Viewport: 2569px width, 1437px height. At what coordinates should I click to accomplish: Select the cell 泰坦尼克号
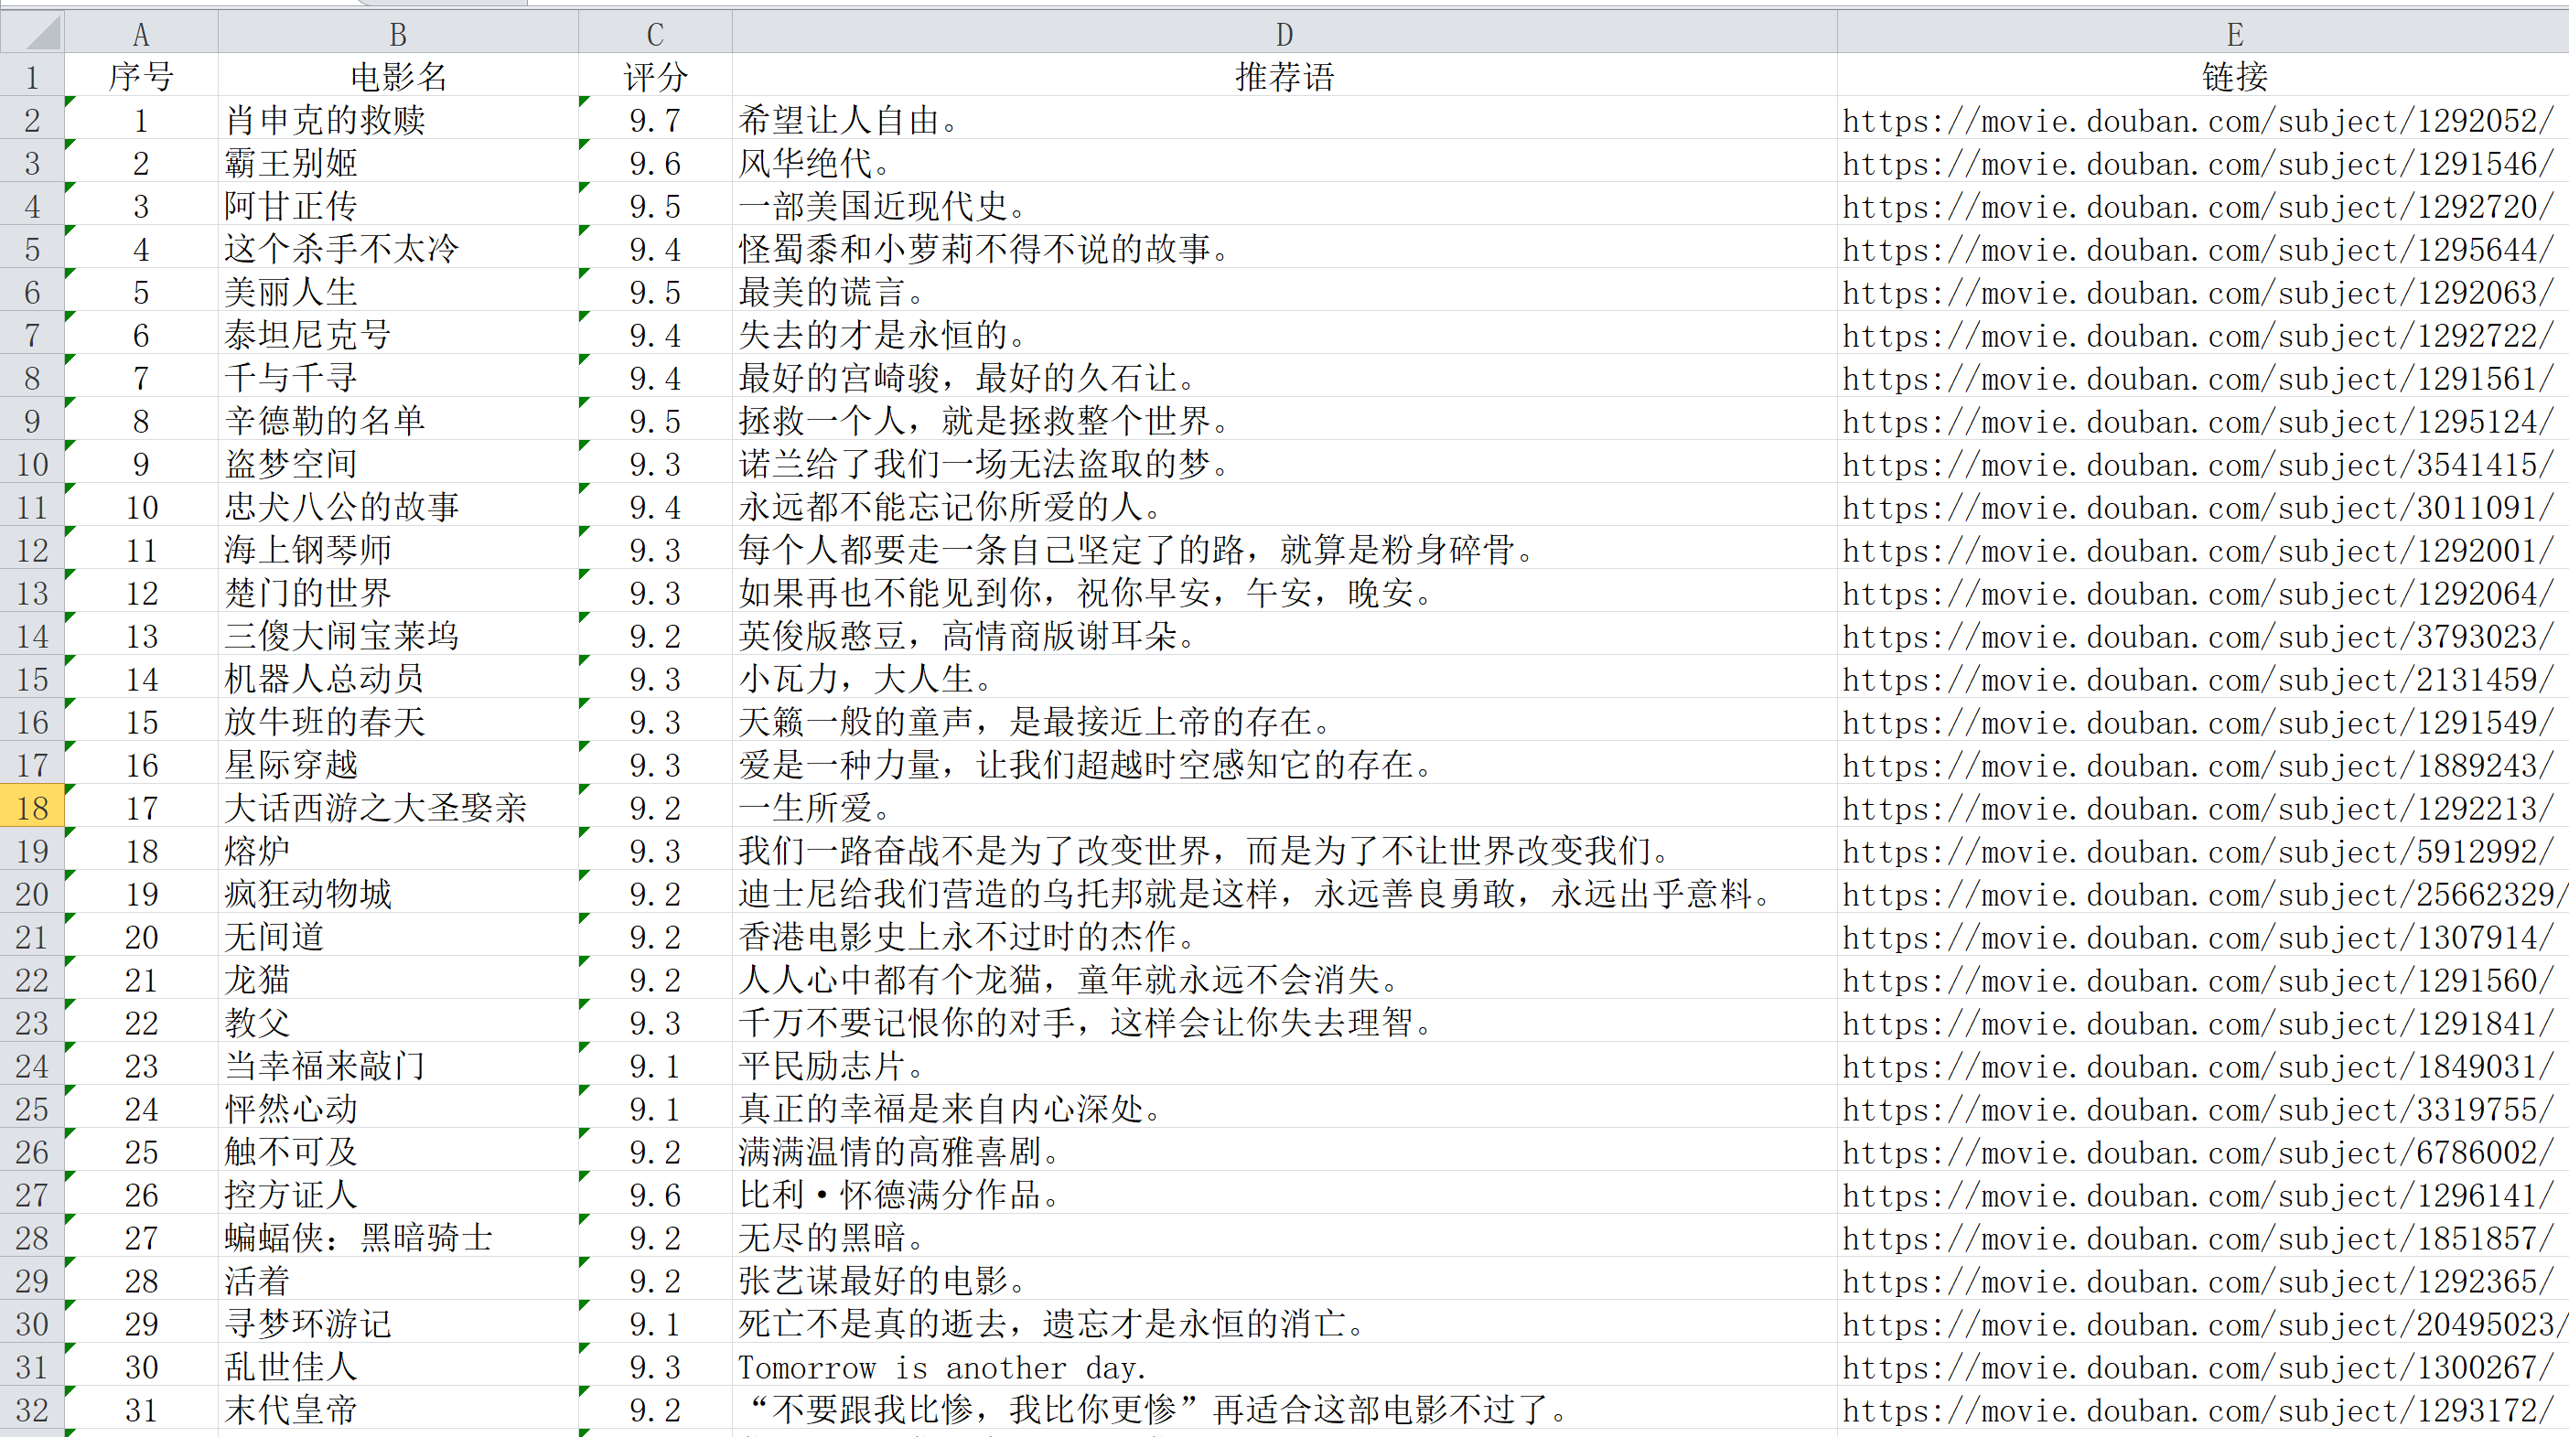[x=398, y=334]
